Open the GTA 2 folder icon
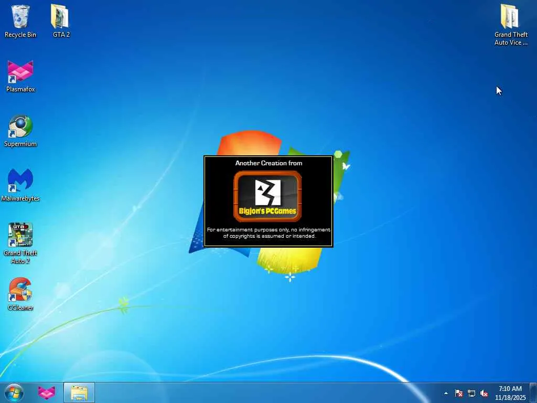The image size is (537, 403). point(61,21)
